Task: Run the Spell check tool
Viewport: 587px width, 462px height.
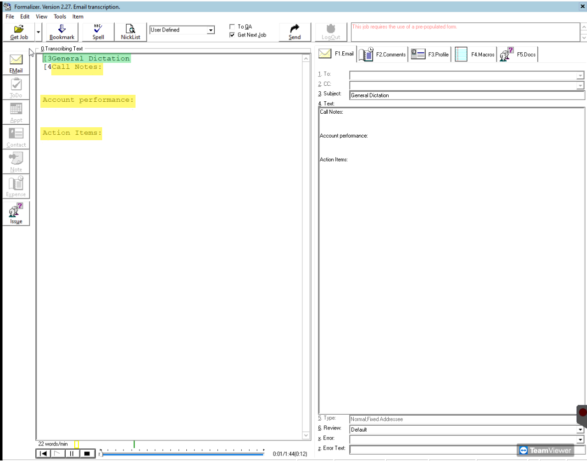Action: point(98,29)
